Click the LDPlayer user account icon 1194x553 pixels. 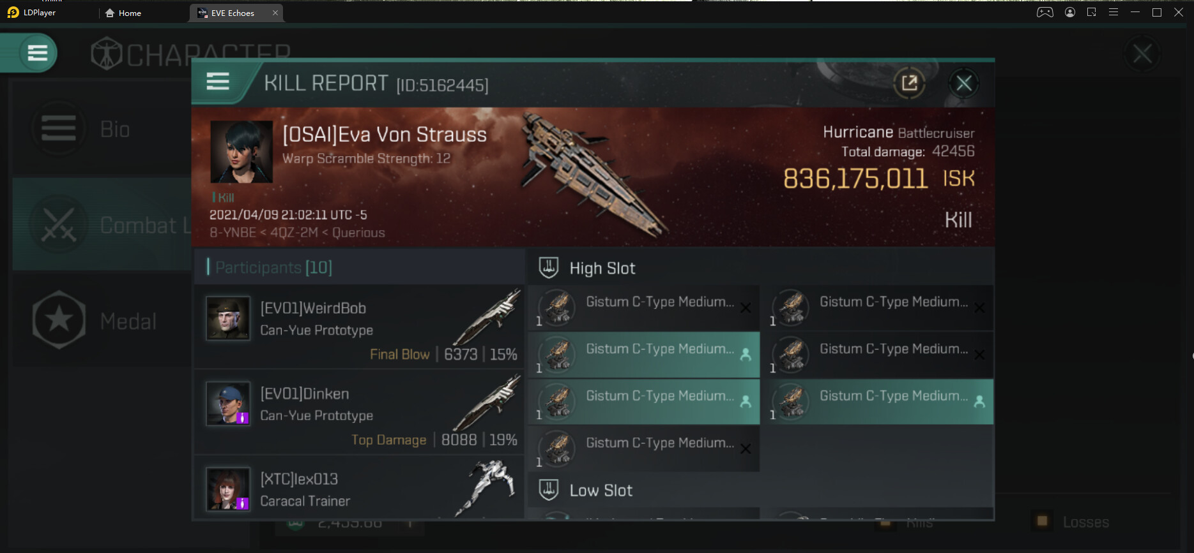tap(1070, 12)
